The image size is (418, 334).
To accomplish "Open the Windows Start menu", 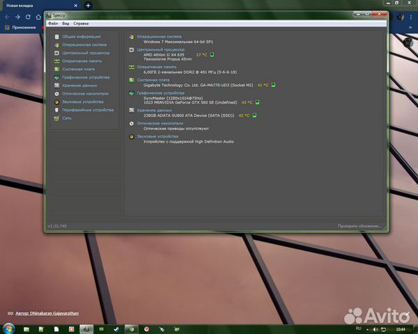I will [8, 328].
